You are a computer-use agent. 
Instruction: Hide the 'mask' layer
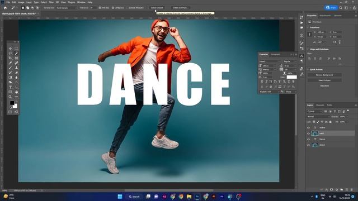click(x=308, y=133)
